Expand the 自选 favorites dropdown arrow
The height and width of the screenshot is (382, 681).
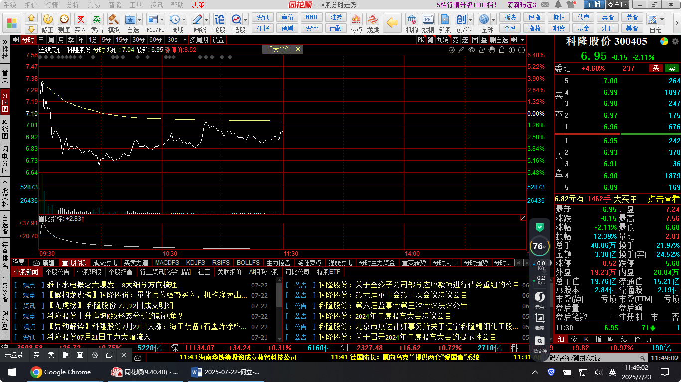139,19
